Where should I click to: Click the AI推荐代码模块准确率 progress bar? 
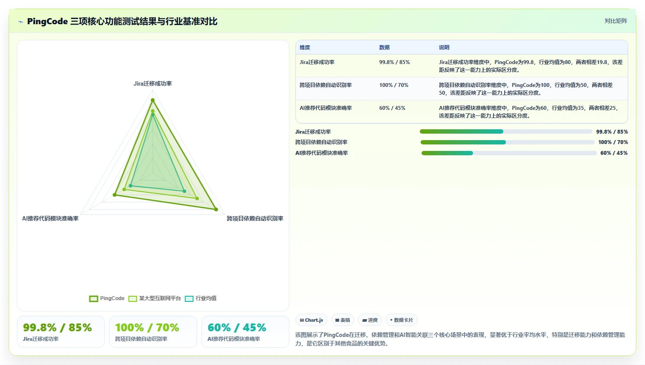[x=509, y=153]
